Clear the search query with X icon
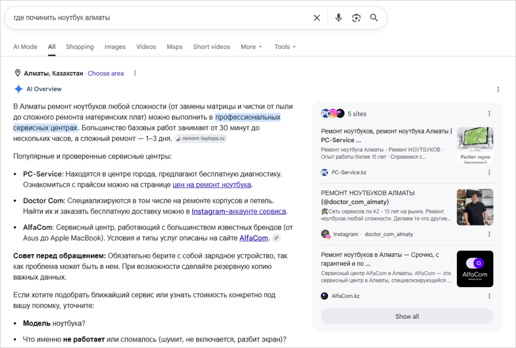Viewport: 516px width, 348px height. point(316,18)
